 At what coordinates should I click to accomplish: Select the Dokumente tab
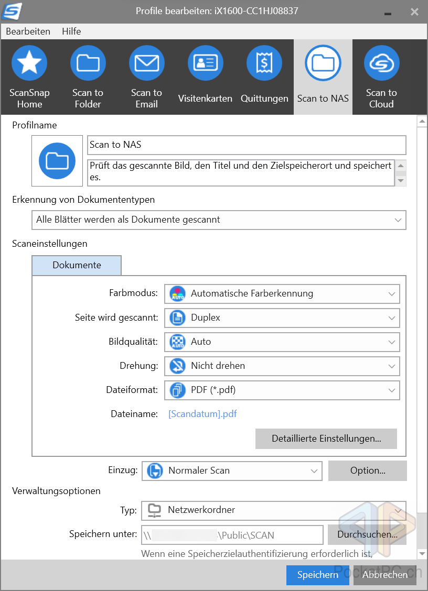(x=77, y=265)
